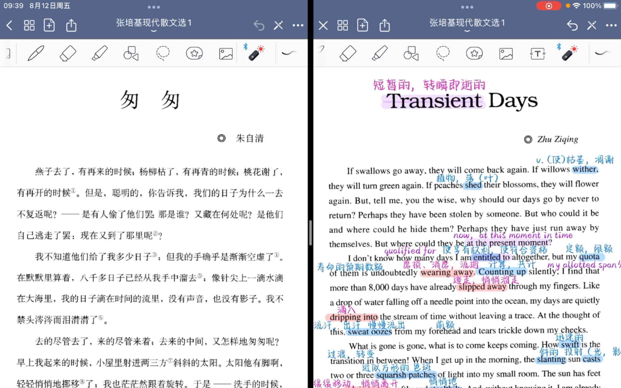621x388 pixels.
Task: Tap author name Zhu Ziqing
Action: coord(557,139)
